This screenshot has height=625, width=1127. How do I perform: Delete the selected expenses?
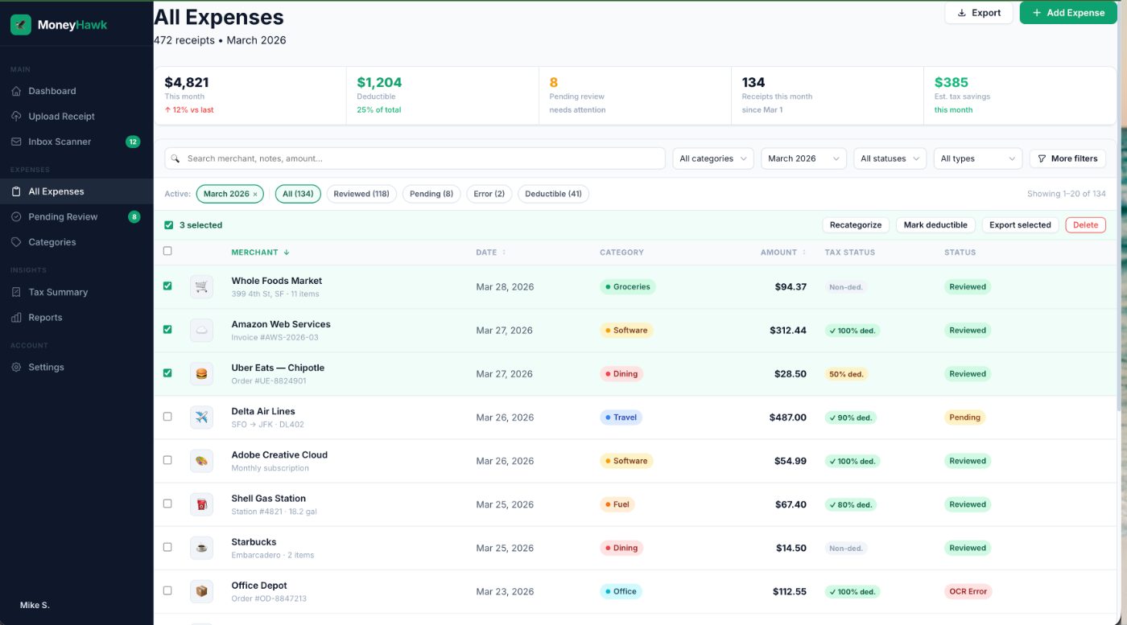1086,225
